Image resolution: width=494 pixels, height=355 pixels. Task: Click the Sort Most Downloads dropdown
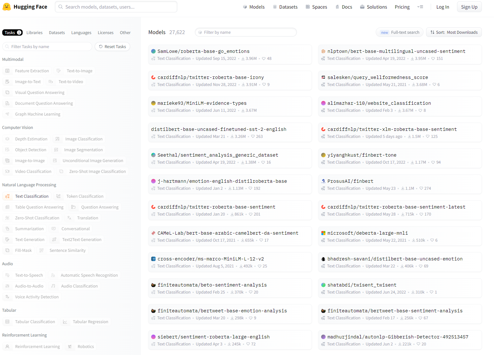(x=454, y=32)
